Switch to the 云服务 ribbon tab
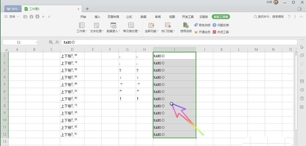 (203, 17)
